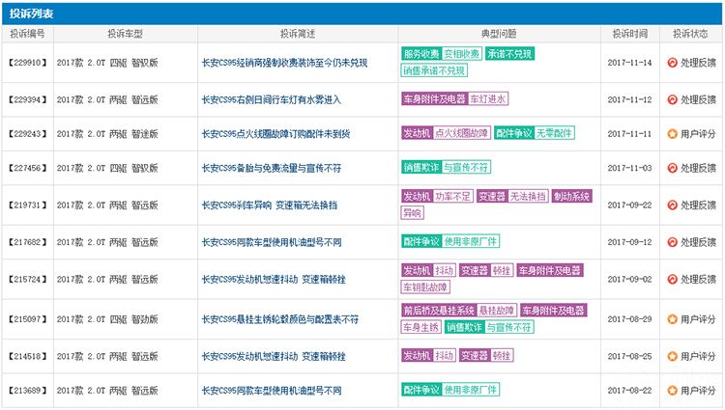Select the 服务收费 problem tag
This screenshot has width=725, height=410.
tap(420, 54)
